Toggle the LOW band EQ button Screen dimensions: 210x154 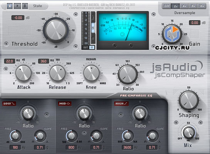9,104
